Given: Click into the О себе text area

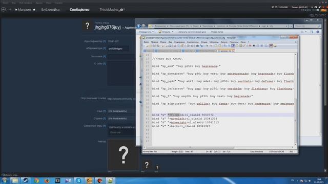Looking at the screenshot, I should 121,73.
